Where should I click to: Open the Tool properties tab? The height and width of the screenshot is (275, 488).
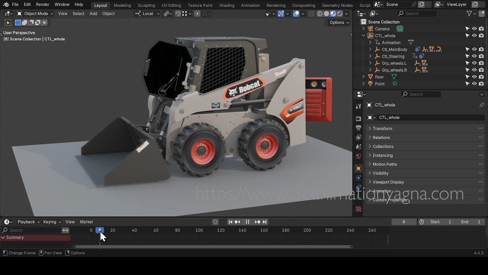click(x=358, y=106)
